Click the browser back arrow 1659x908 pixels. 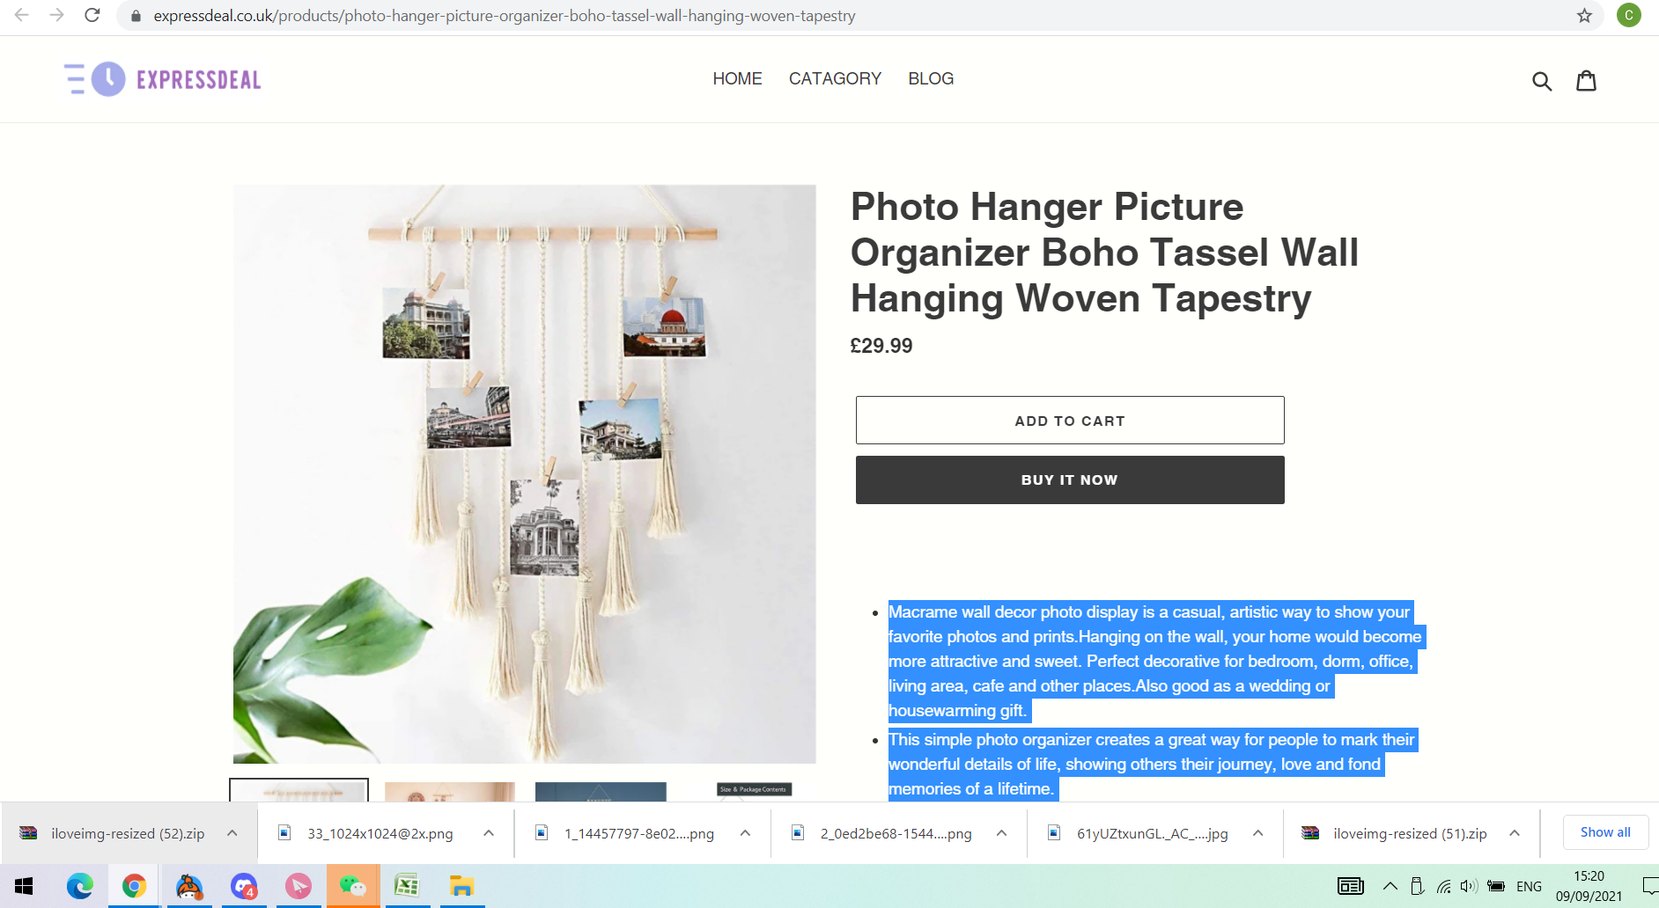tap(22, 15)
